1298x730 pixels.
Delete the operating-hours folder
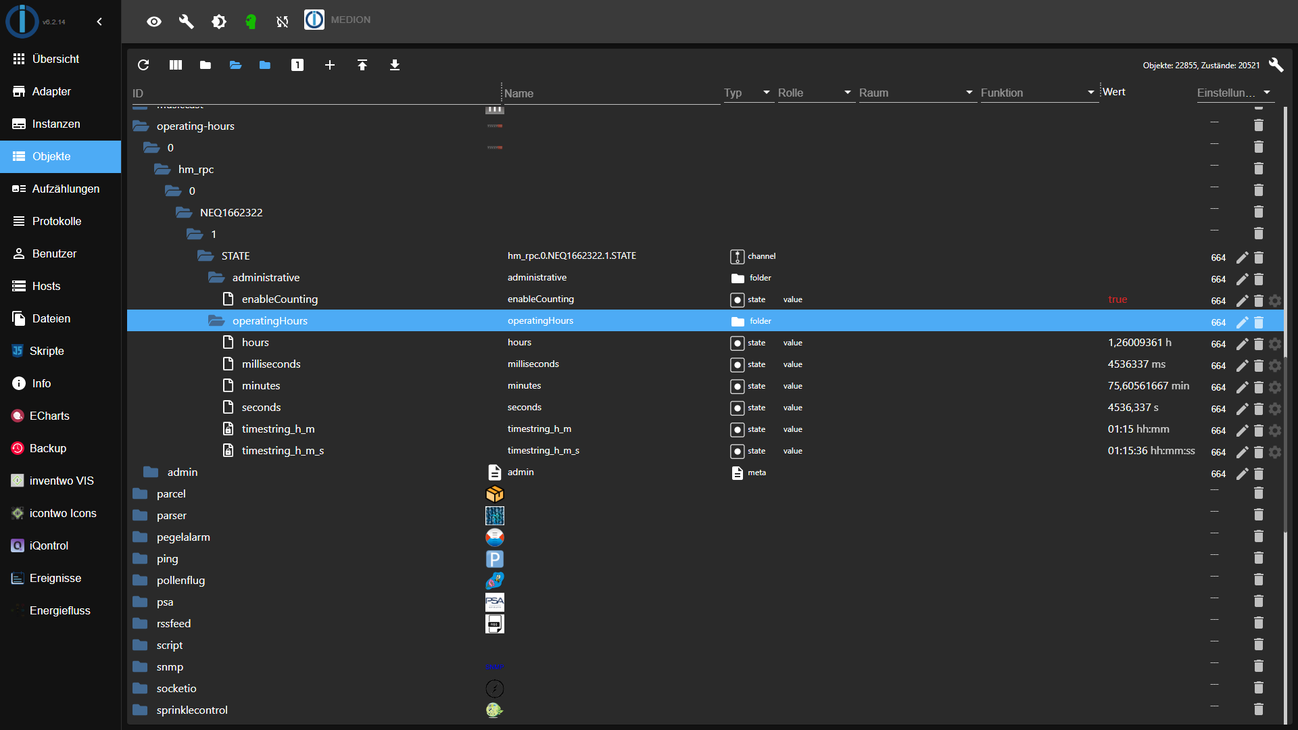(1259, 125)
